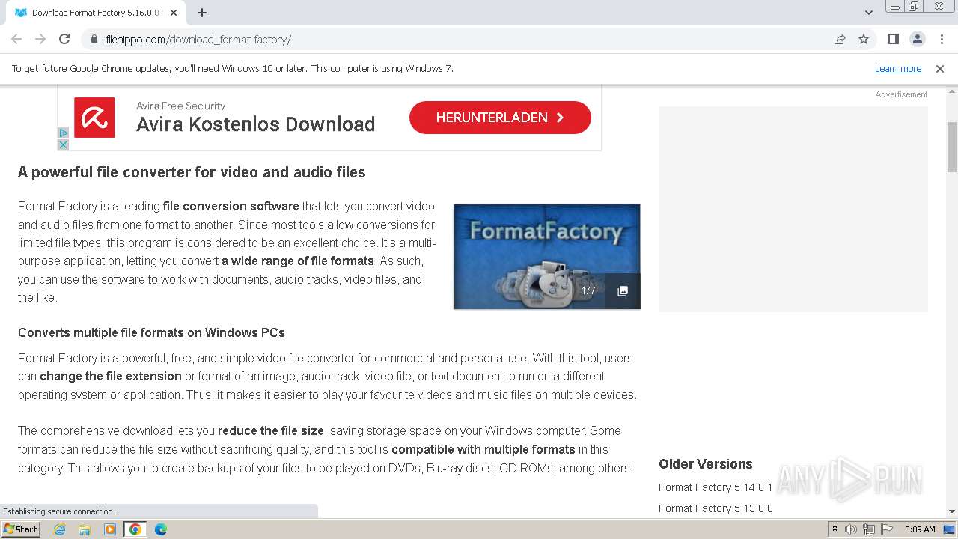Open the AdChoices info icon
This screenshot has width=958, height=539.
point(63,133)
